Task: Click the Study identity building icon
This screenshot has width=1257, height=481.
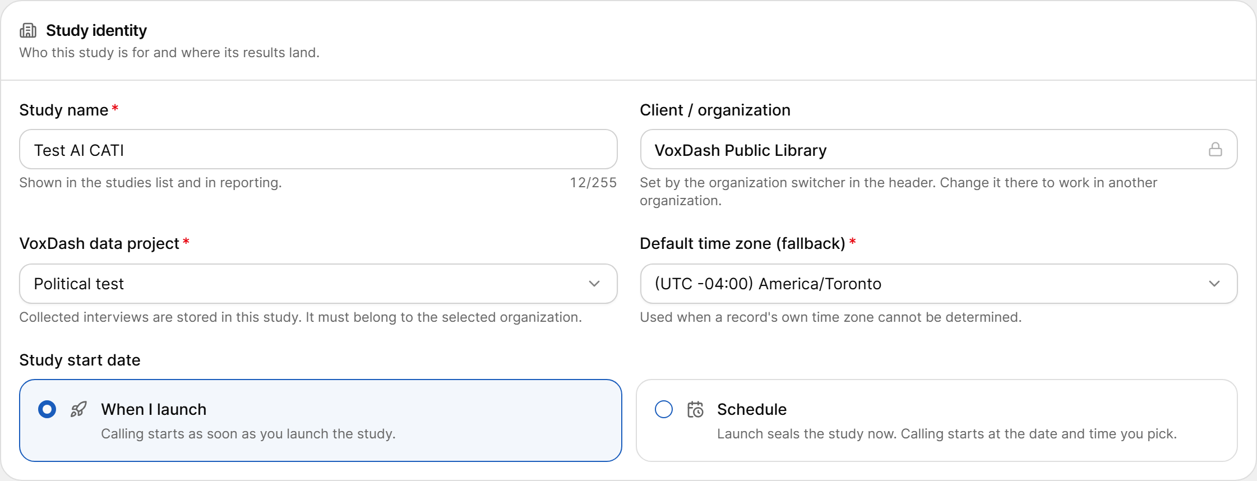Action: point(28,30)
